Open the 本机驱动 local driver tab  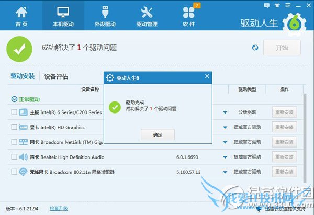tap(63, 16)
